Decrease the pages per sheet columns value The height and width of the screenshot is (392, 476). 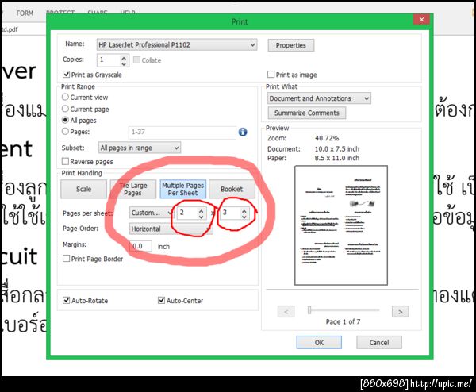pyautogui.click(x=201, y=217)
